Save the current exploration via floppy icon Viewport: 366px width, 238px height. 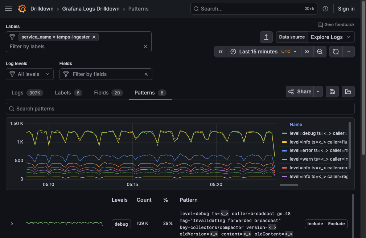(x=332, y=92)
